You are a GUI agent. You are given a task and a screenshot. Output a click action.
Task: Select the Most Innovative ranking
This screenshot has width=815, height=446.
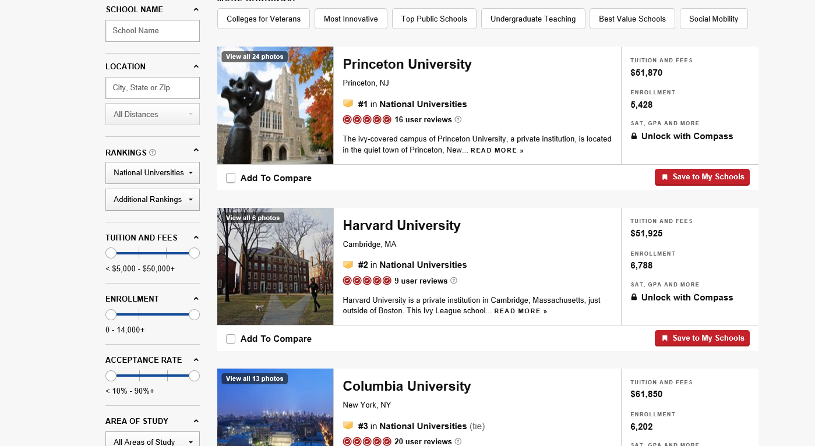[x=351, y=19]
